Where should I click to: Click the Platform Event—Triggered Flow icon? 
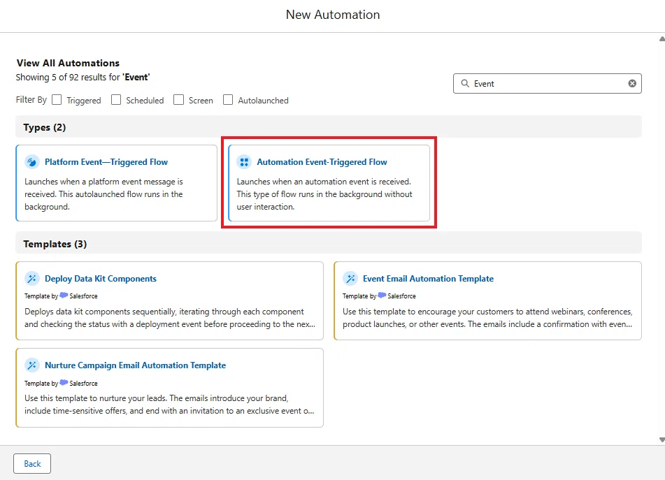click(x=31, y=162)
